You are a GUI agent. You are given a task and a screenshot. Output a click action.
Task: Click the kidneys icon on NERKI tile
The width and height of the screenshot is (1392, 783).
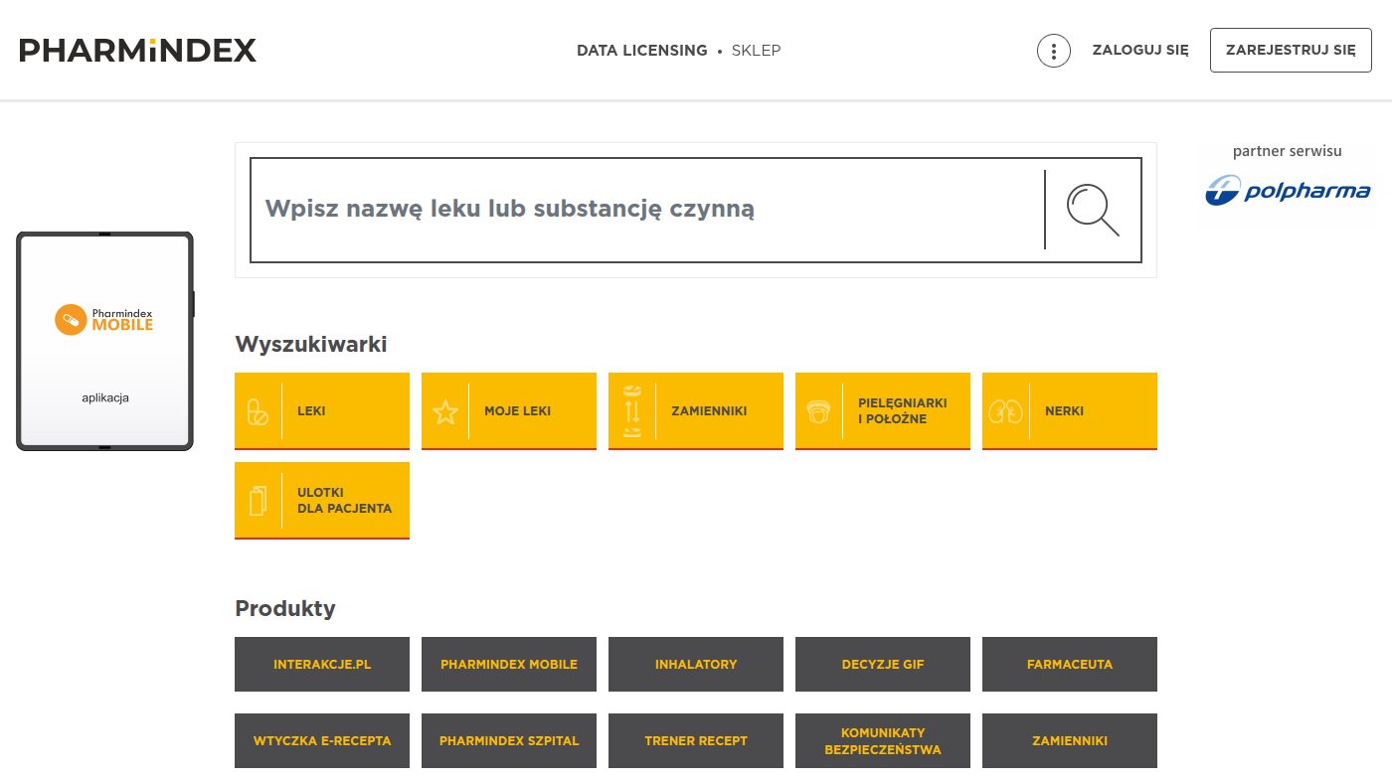pyautogui.click(x=1005, y=411)
